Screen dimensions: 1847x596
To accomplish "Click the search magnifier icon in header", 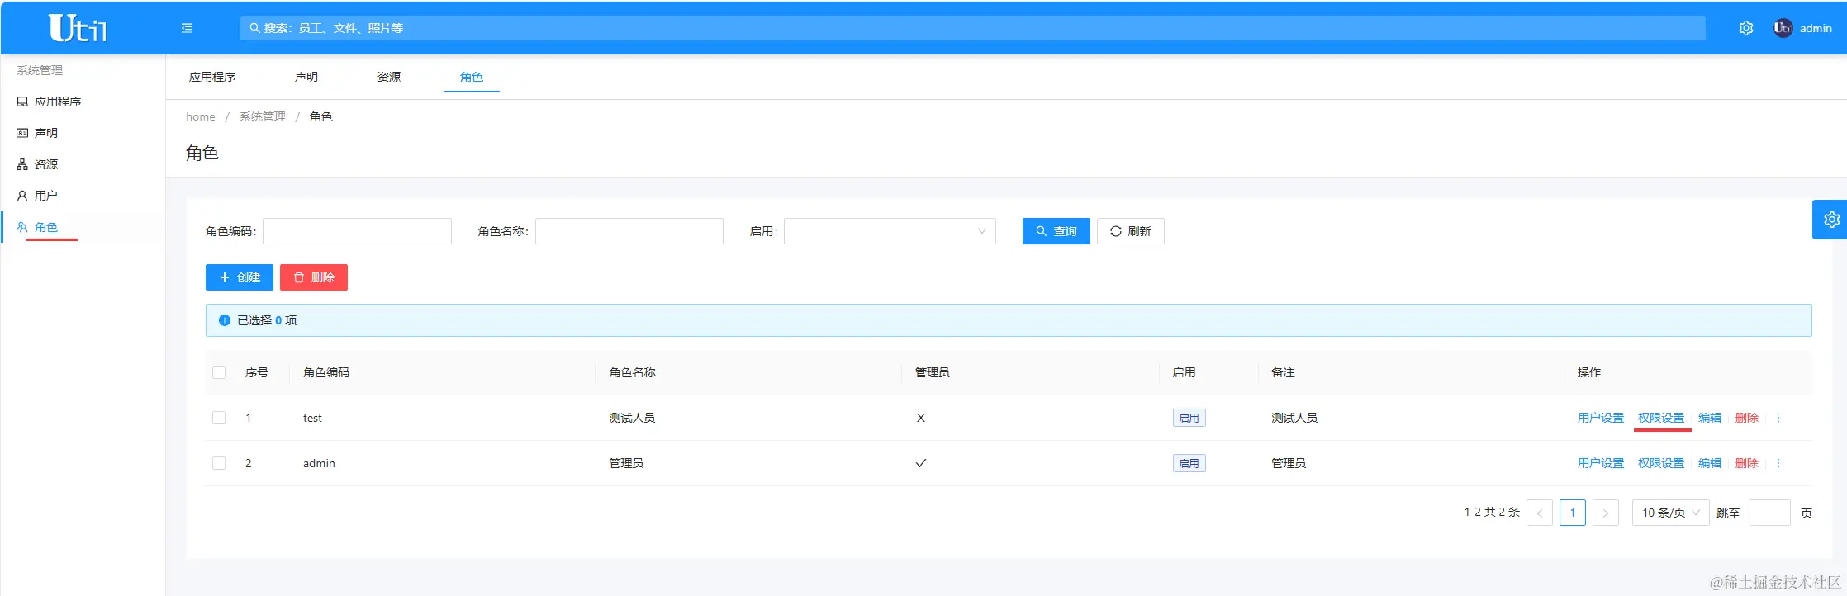I will 254,28.
